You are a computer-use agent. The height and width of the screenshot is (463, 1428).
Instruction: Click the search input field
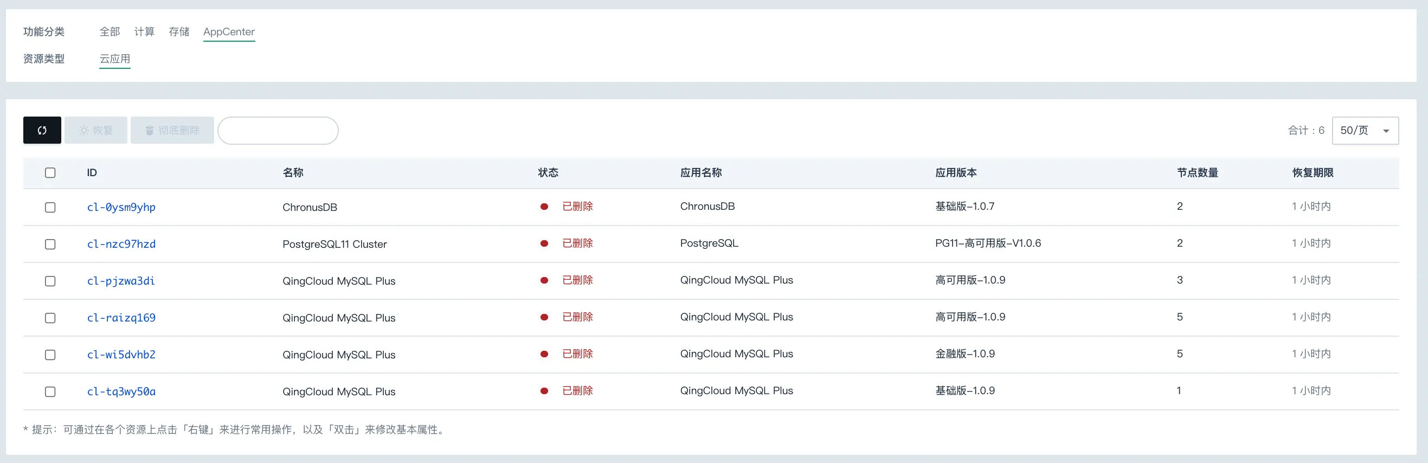278,130
